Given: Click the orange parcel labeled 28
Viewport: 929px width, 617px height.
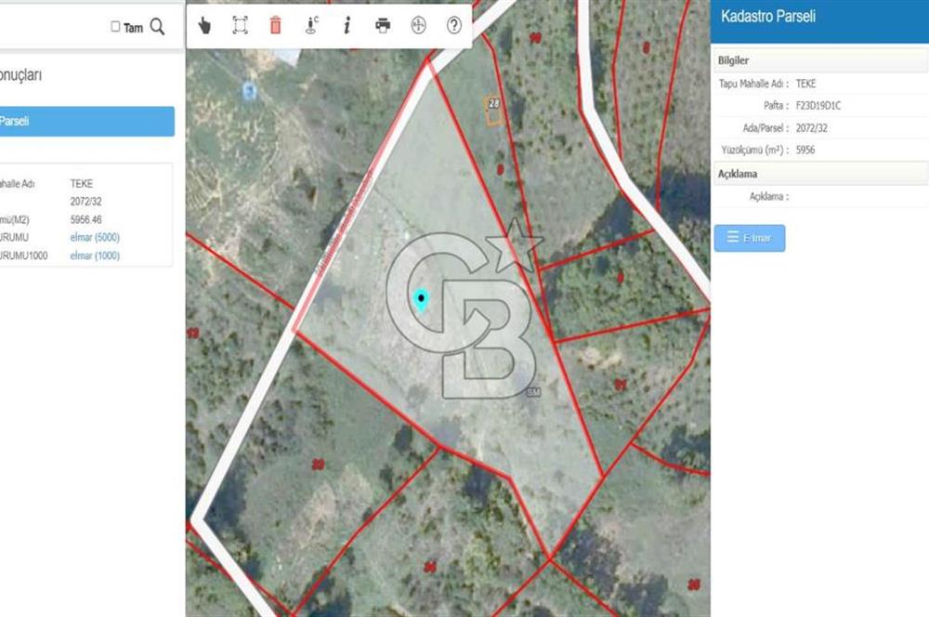Looking at the screenshot, I should 493,111.
